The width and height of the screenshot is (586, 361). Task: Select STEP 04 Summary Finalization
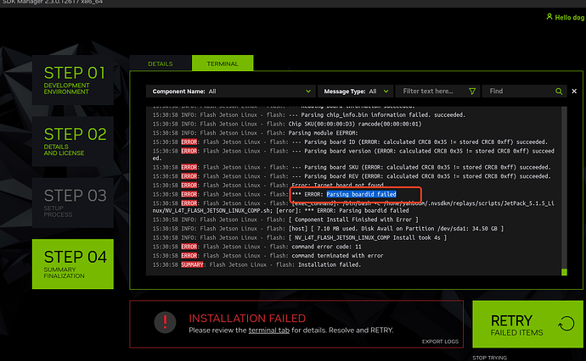(x=73, y=264)
